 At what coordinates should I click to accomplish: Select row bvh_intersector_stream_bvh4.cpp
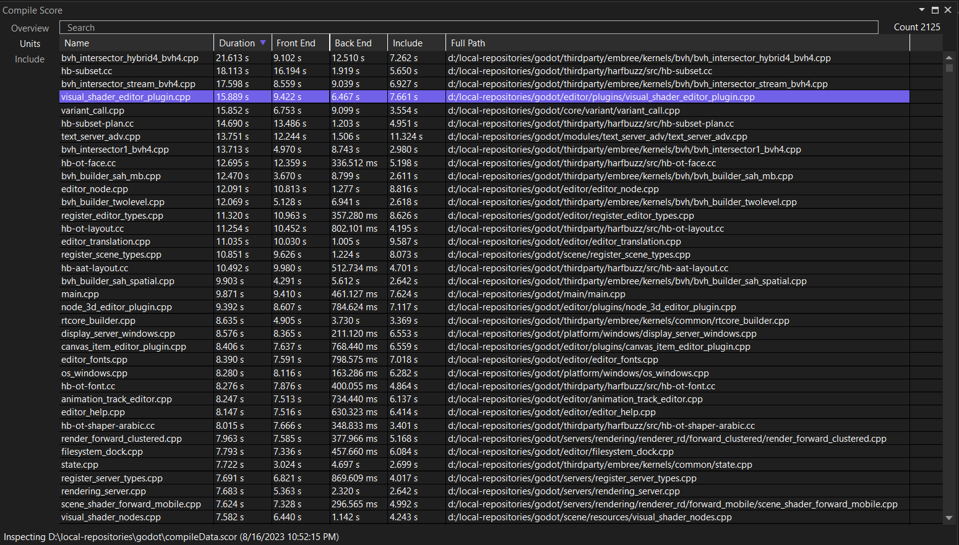pyautogui.click(x=484, y=84)
